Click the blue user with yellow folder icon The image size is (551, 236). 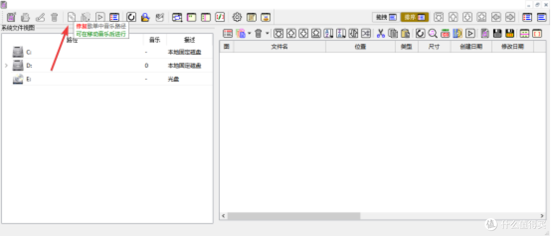coord(145,16)
